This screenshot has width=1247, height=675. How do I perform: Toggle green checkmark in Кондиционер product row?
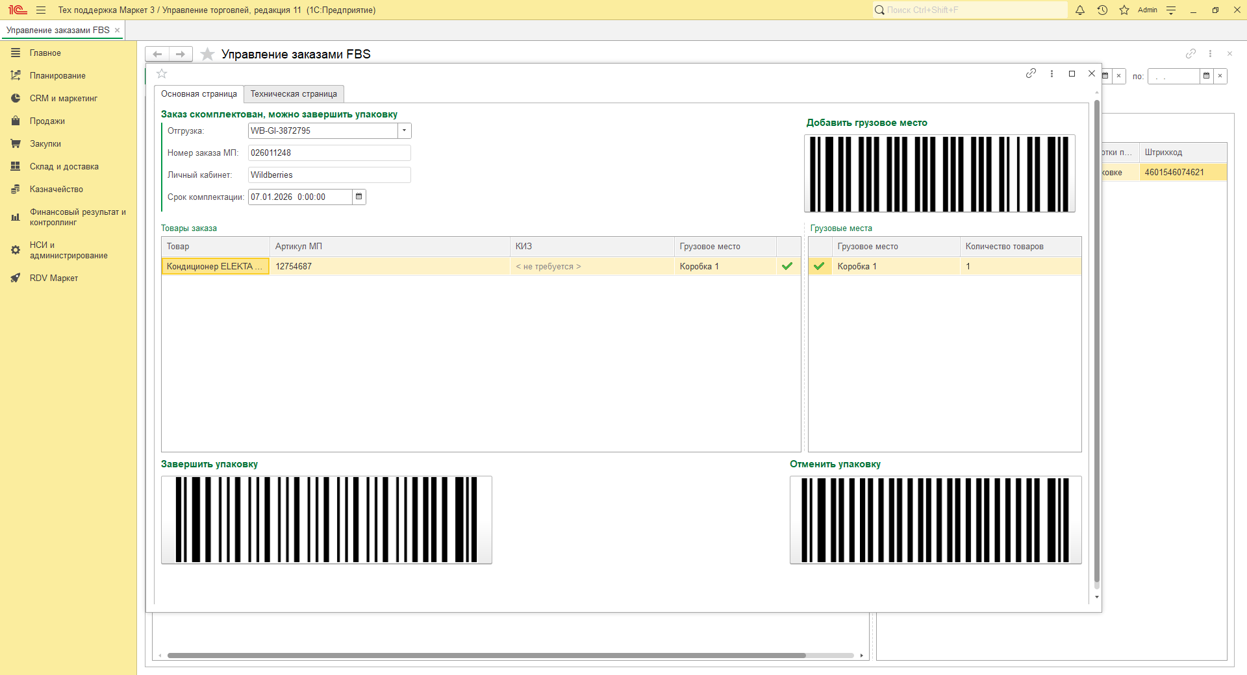(x=787, y=266)
